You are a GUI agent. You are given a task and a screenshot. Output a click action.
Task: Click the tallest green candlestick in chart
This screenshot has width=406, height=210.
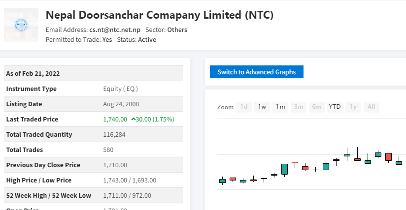[x=284, y=169]
